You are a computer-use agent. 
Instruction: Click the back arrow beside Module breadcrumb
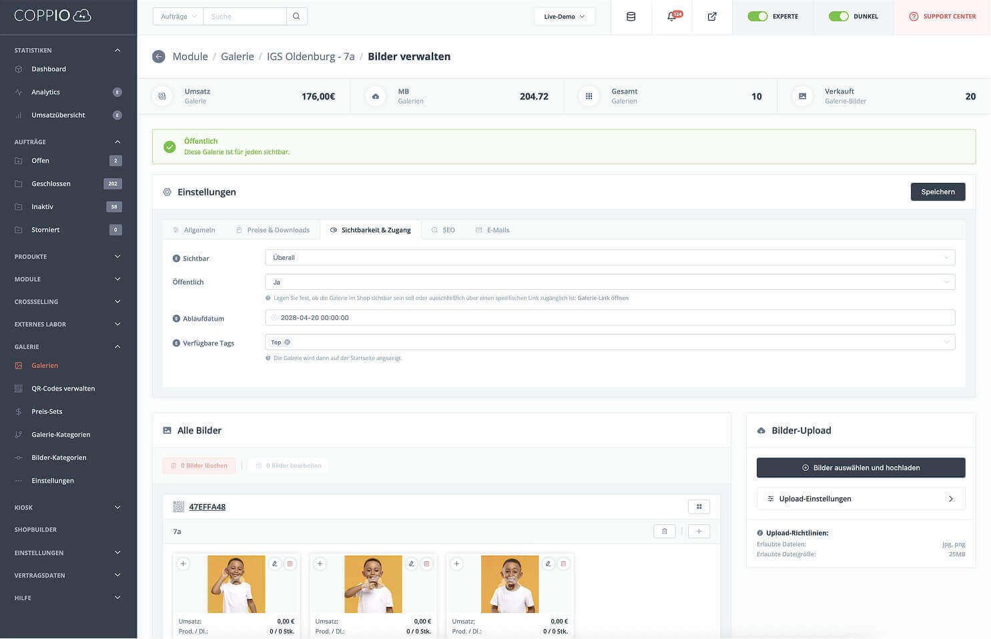pyautogui.click(x=158, y=57)
